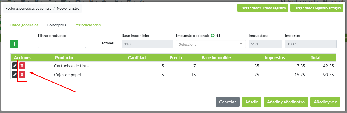
Task: Click Cargar datos registro antiguo
Action: point(317,8)
